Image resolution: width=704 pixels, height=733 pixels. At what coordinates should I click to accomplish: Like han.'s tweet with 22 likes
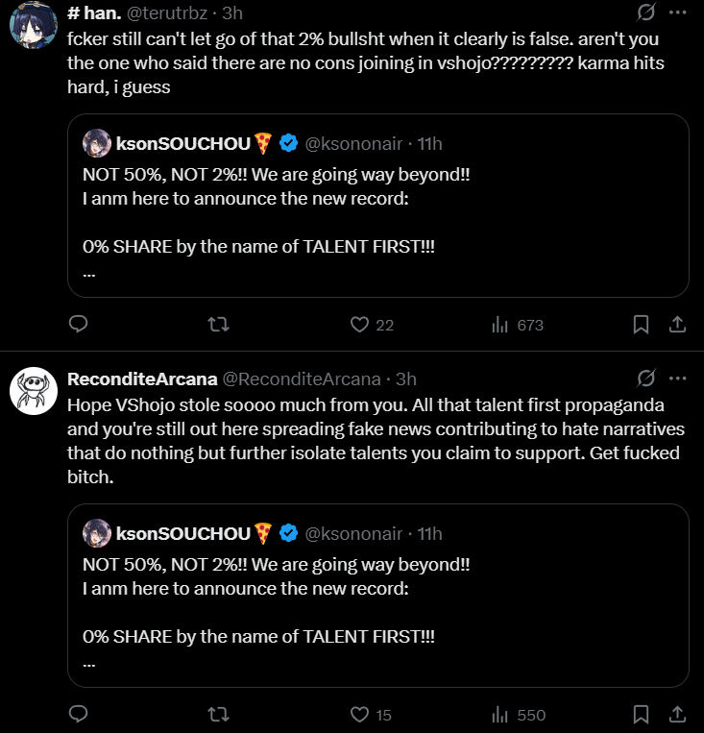[360, 325]
